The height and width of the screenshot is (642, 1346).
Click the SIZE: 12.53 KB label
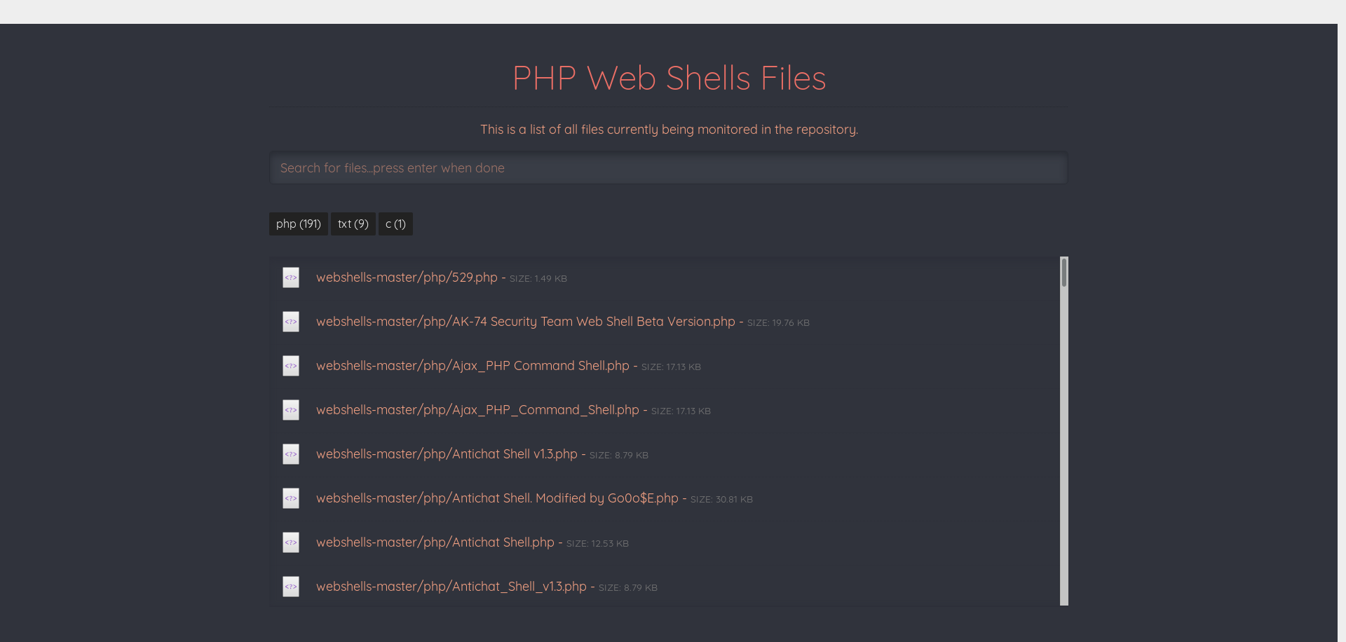597,544
